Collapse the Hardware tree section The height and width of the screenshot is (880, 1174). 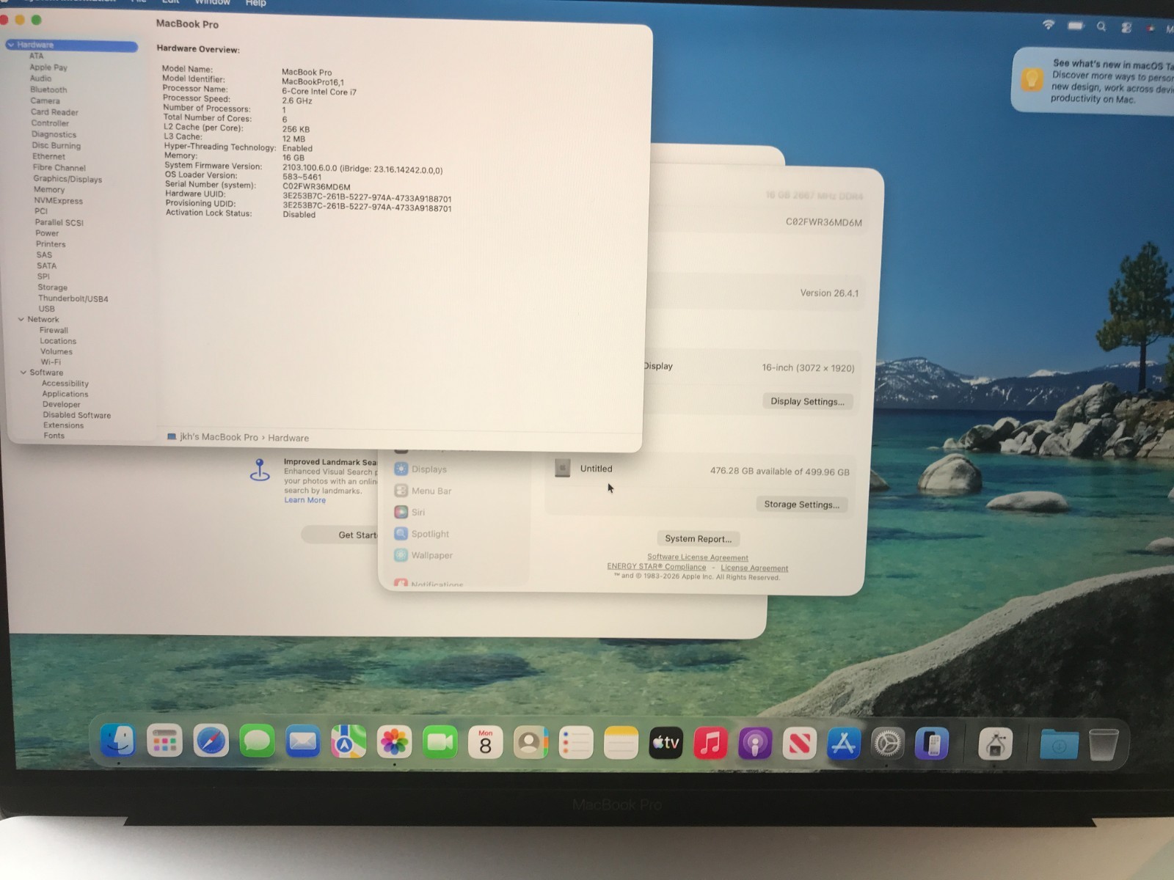coord(11,45)
